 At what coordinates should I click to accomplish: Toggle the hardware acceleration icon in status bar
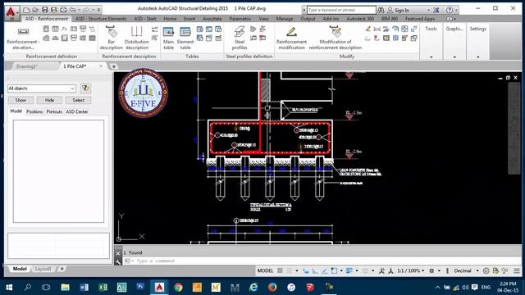[x=495, y=270]
